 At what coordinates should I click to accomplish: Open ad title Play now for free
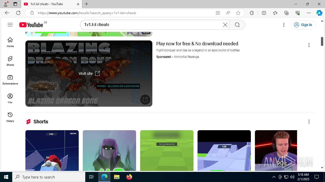pos(197,44)
